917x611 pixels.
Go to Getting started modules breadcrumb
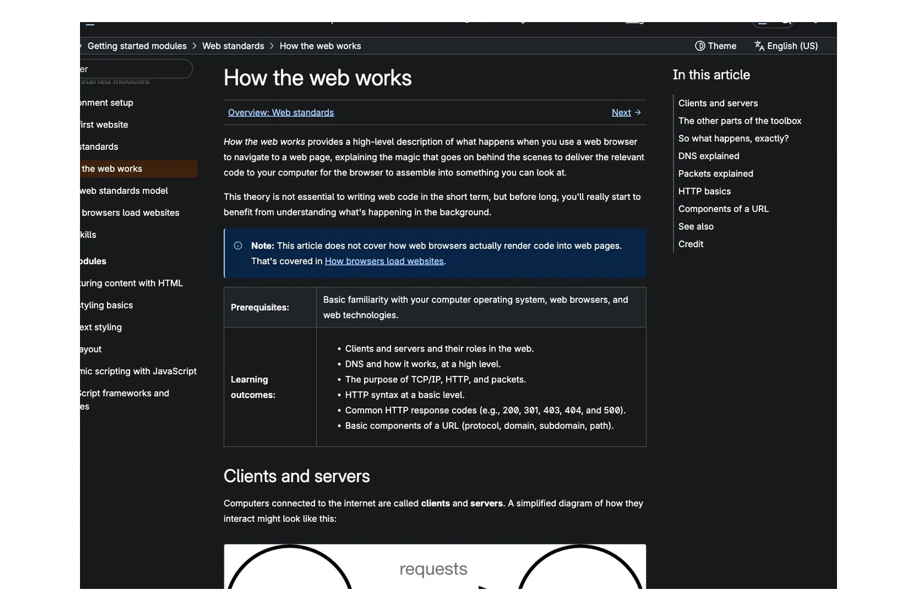click(x=137, y=46)
